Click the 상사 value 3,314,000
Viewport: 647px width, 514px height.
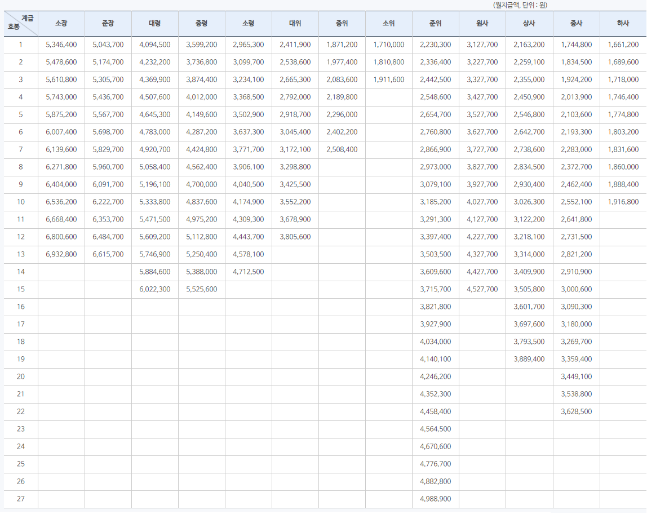tap(529, 254)
